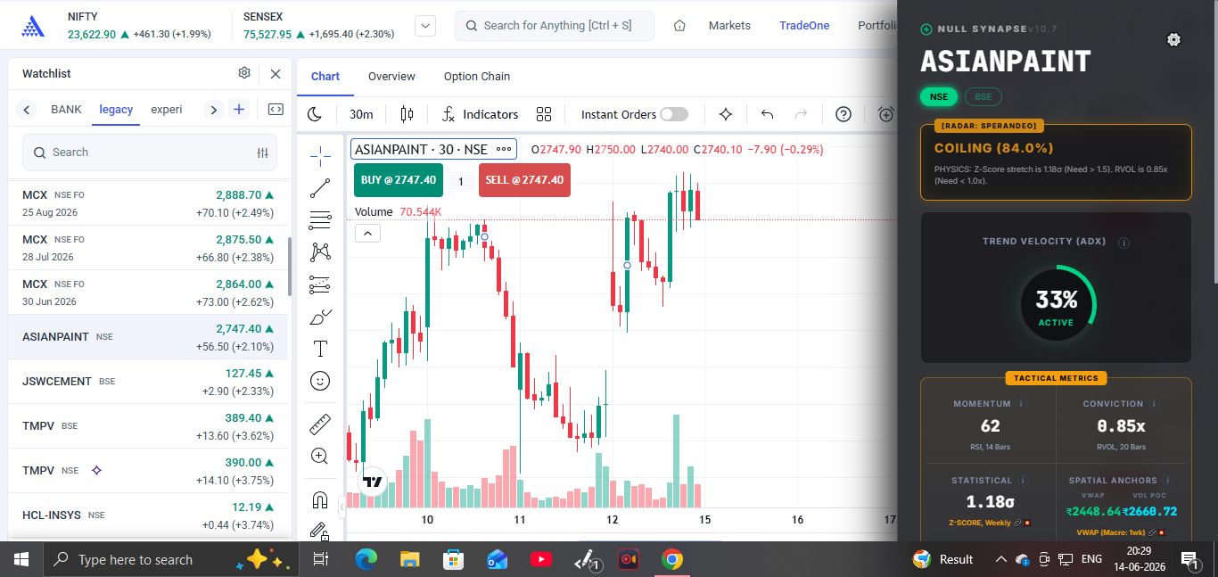Screen dimensions: 1218x577
Task: Open the candlestick chart style picker
Action: point(407,114)
